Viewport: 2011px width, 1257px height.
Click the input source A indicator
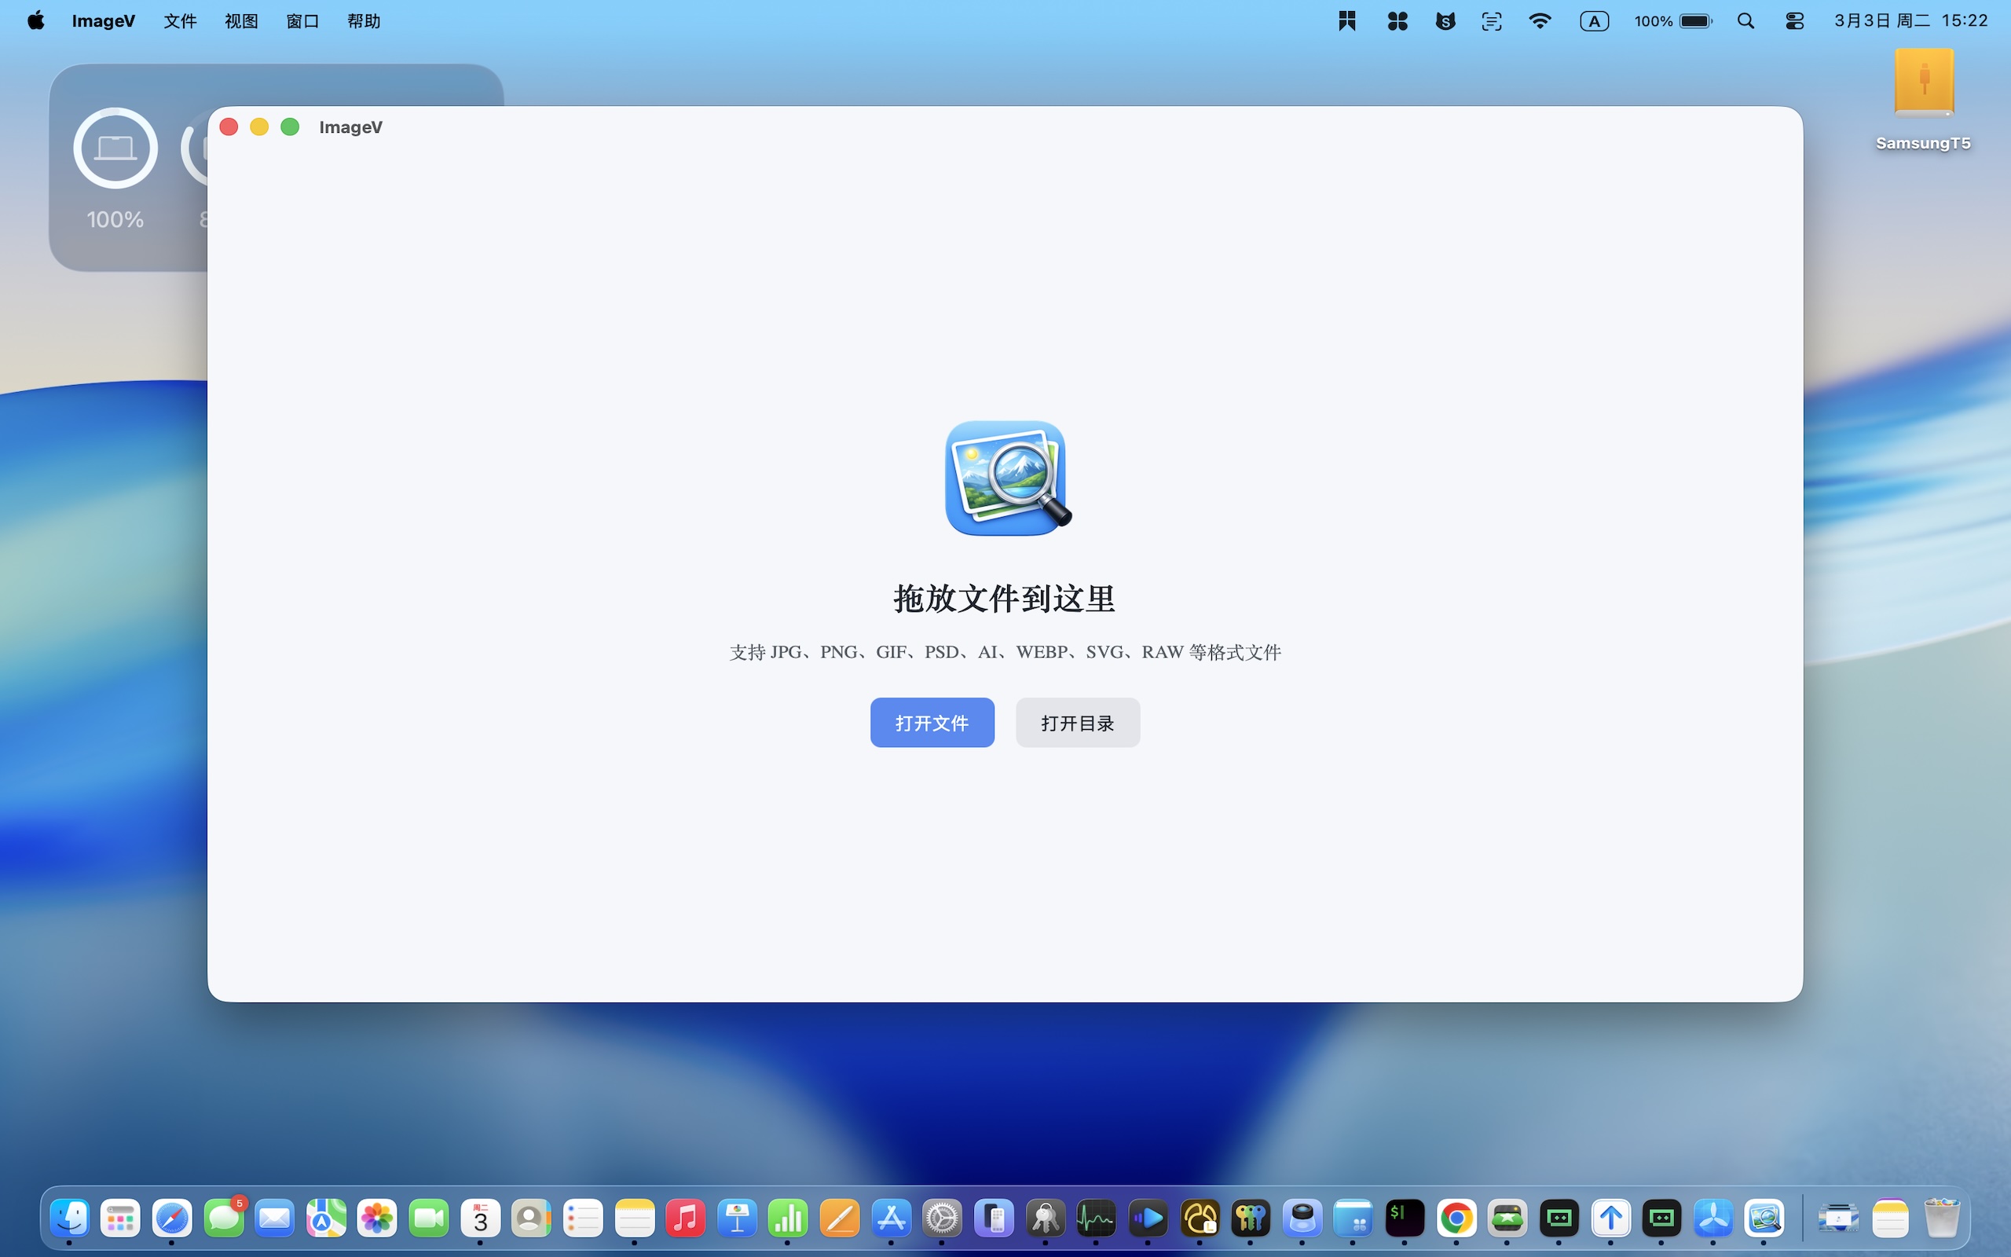[1594, 20]
